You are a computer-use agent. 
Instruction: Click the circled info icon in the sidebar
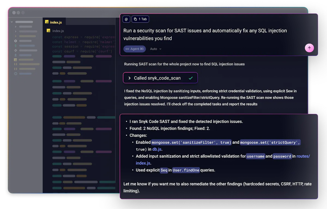pos(16,73)
